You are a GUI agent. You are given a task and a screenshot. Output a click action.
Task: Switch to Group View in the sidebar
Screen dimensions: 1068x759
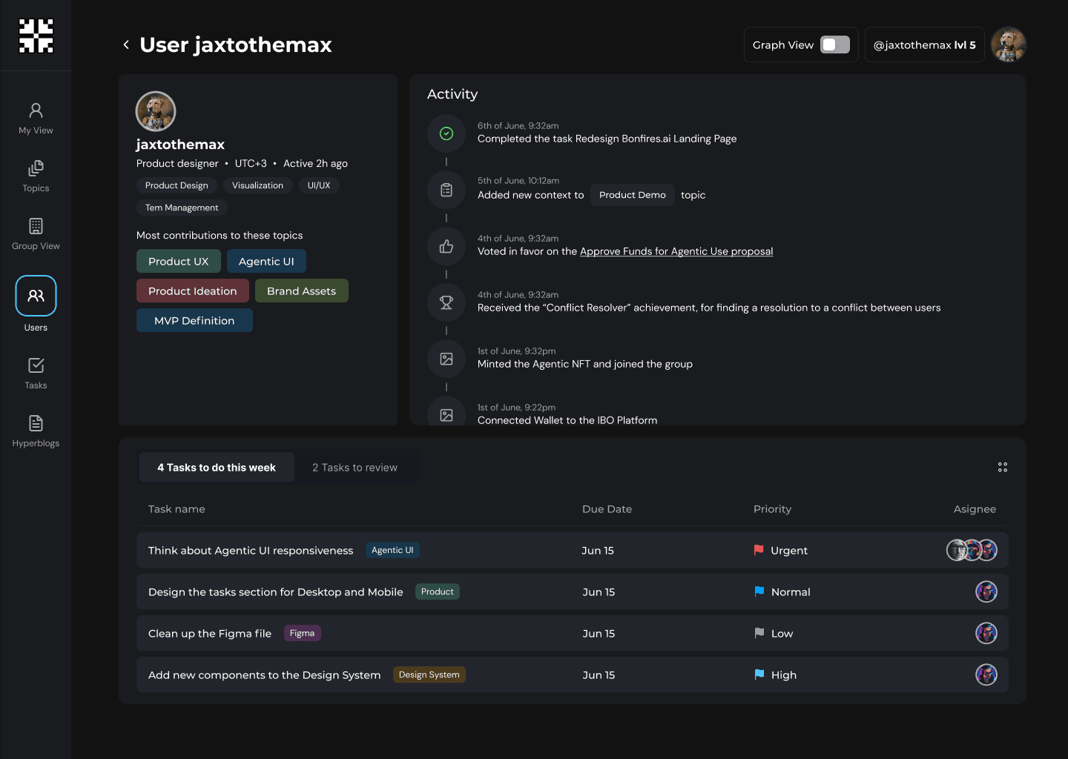[36, 234]
